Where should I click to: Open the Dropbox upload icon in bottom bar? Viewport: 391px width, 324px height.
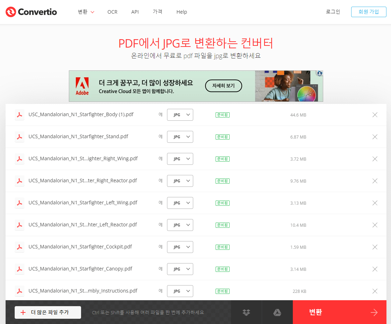point(246,312)
